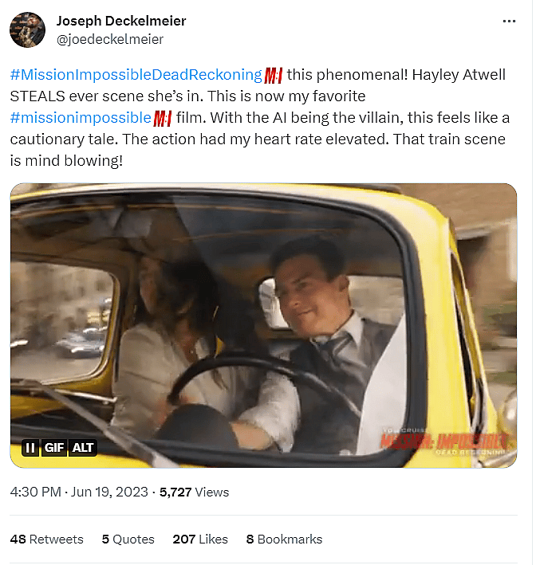
Task: Open the 5 Quotes list
Action: pos(128,539)
